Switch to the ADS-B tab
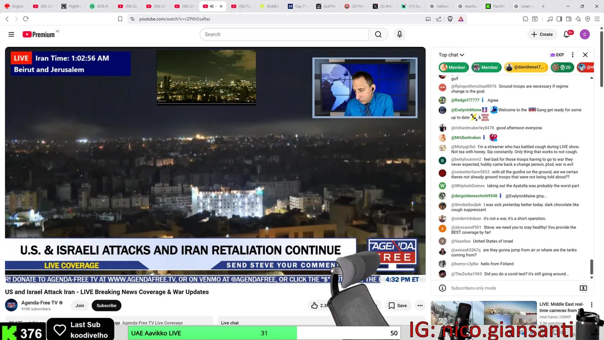This screenshot has width=604, height=340. 100,6
